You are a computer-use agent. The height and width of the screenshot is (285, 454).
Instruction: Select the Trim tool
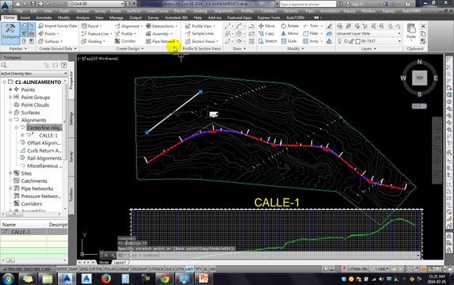pyautogui.click(x=310, y=26)
